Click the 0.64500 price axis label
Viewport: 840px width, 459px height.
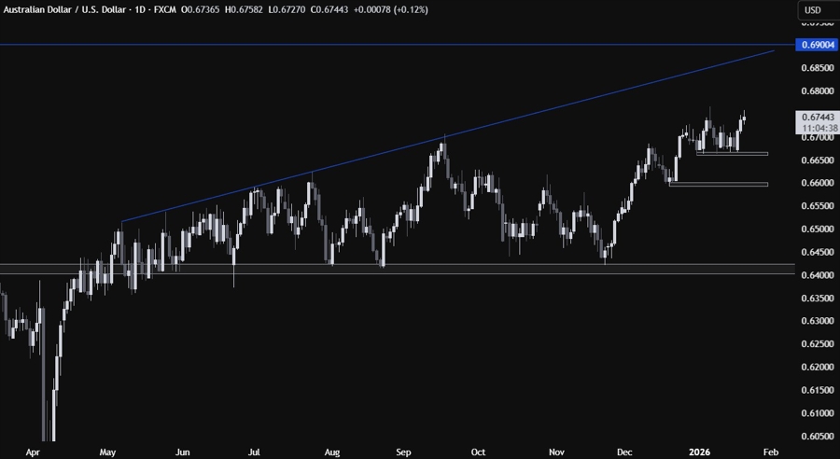[819, 252]
